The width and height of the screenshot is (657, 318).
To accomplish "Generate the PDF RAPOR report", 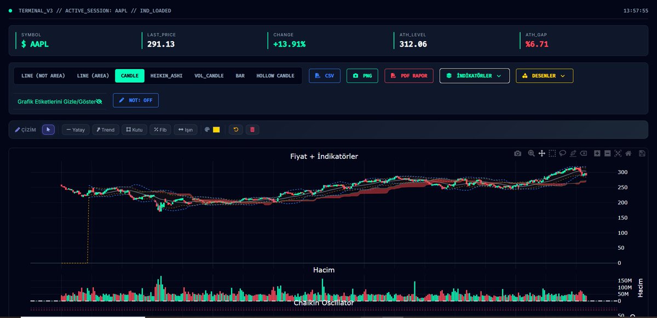I will (x=410, y=76).
